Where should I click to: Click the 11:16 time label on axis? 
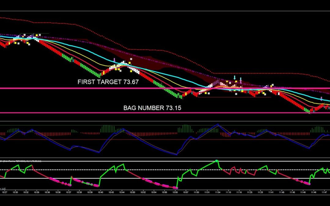[x=239, y=192]
